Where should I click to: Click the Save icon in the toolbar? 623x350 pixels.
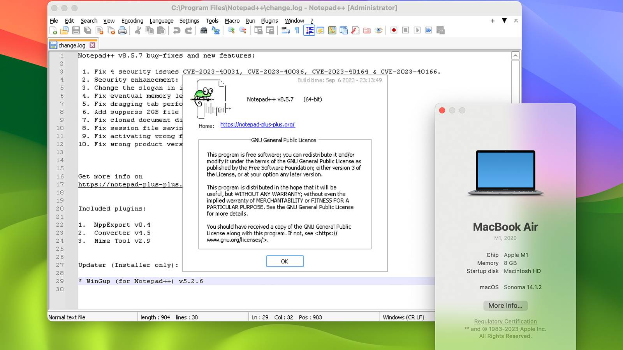76,30
